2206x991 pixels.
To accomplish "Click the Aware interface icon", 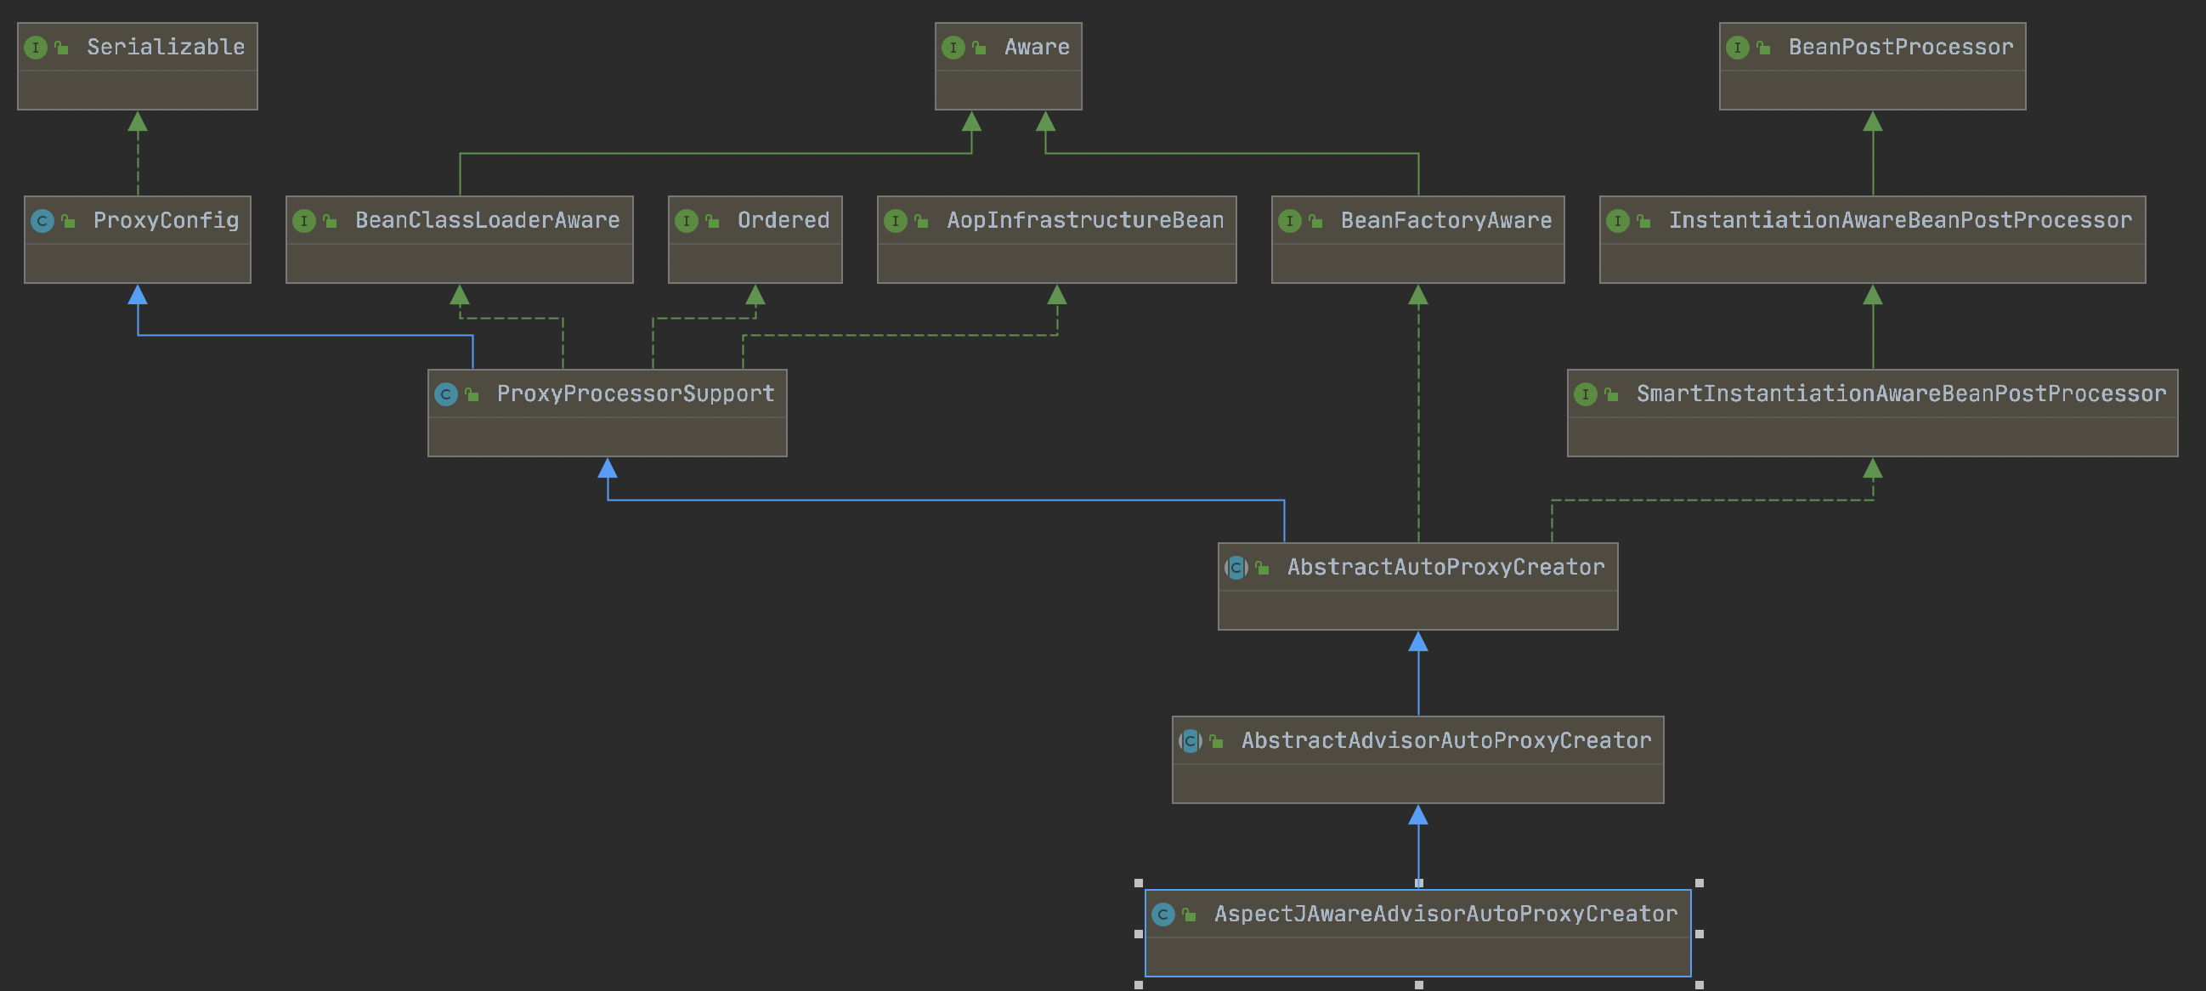I will tap(953, 47).
